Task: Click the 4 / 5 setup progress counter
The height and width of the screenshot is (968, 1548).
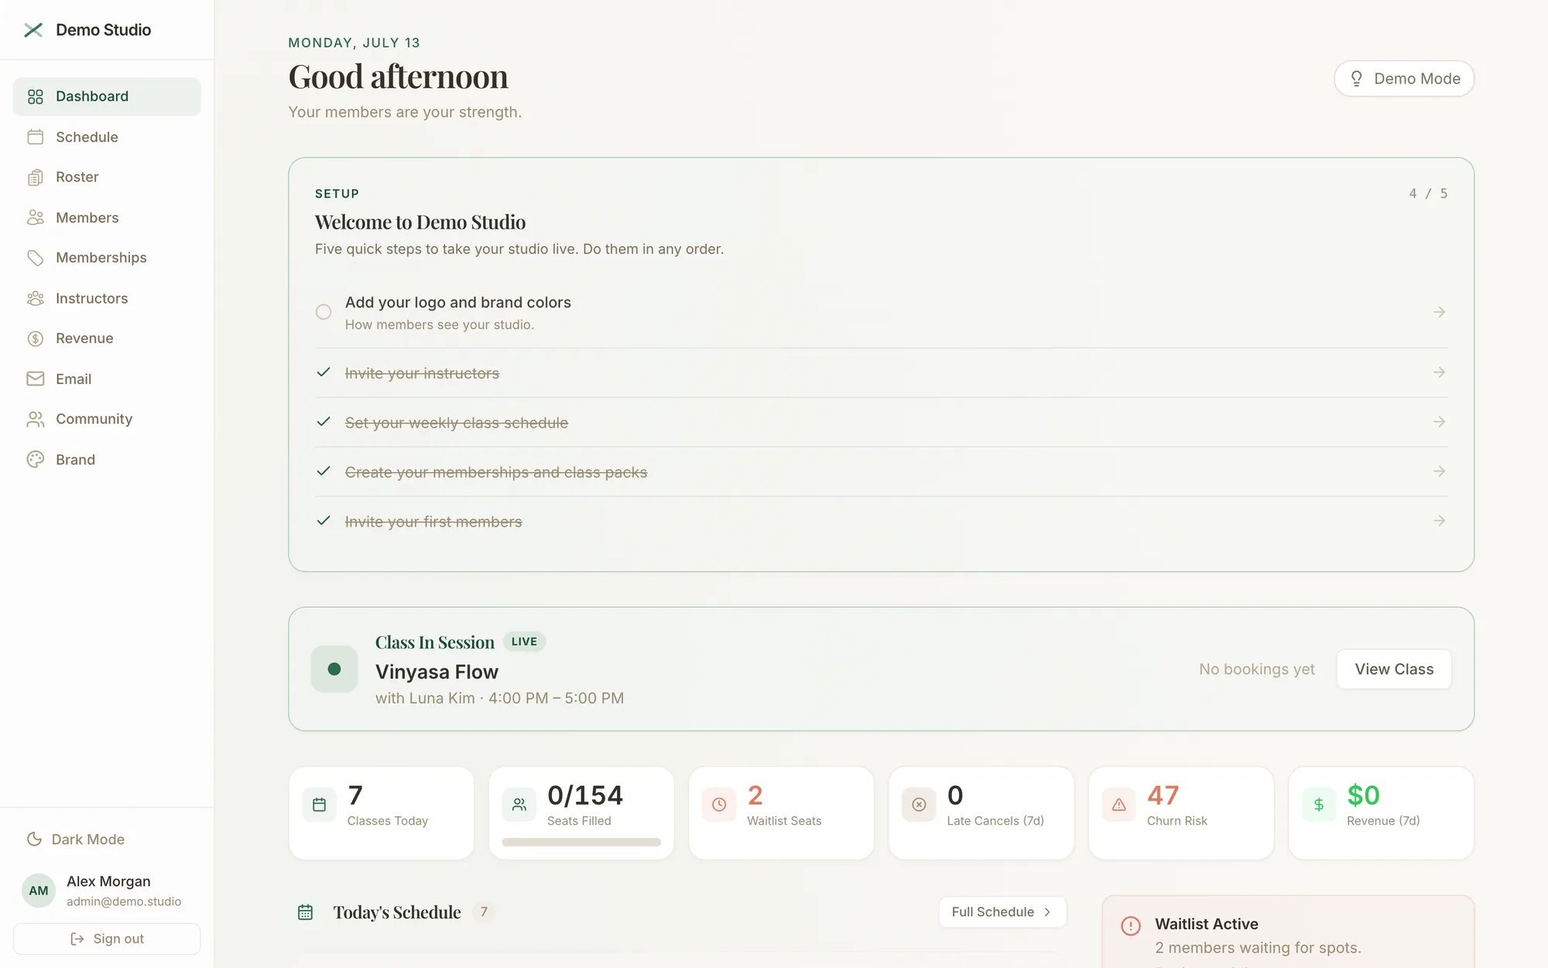Action: 1428,194
